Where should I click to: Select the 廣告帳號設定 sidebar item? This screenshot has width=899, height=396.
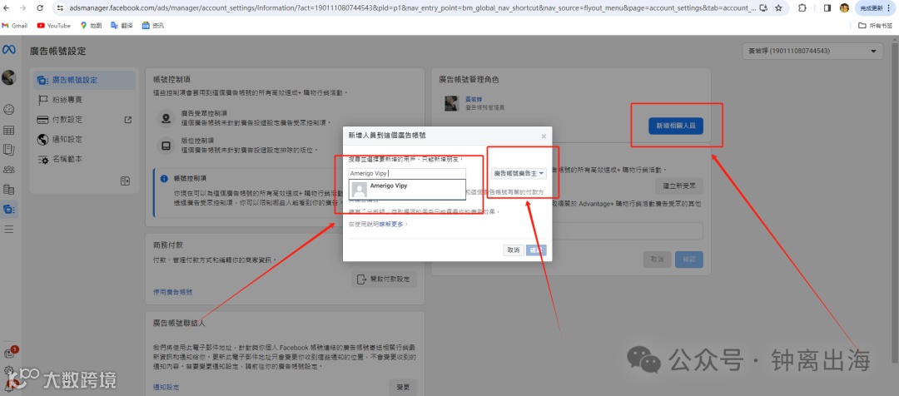(x=85, y=80)
